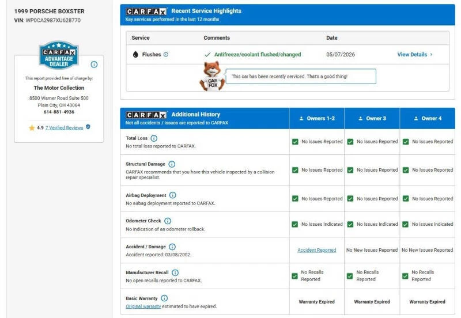Click the Car Fox recently serviced message
This screenshot has width=461, height=318.
(x=301, y=77)
